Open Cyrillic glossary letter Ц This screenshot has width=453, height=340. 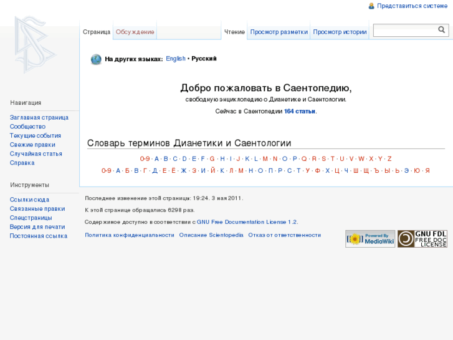click(x=337, y=171)
